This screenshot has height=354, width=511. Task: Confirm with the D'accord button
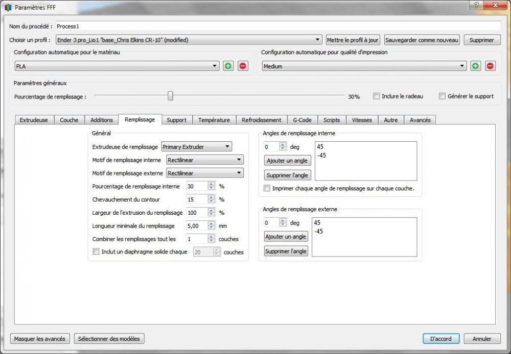coord(441,339)
